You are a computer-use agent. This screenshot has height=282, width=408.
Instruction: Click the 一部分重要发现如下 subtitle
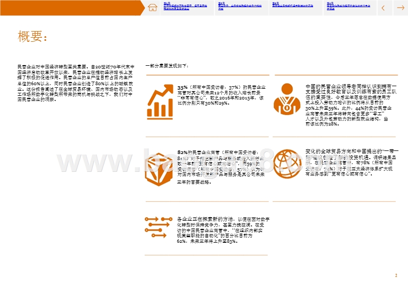point(167,66)
